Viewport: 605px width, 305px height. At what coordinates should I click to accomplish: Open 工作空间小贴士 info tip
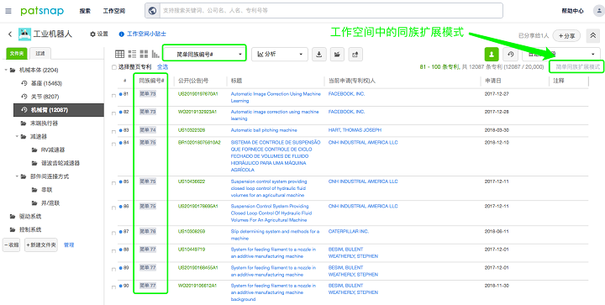click(142, 34)
